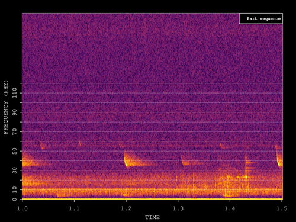The width and height of the screenshot is (296, 222).
Task: Click the 1.1 time axis tick label
Action: [x=74, y=208]
